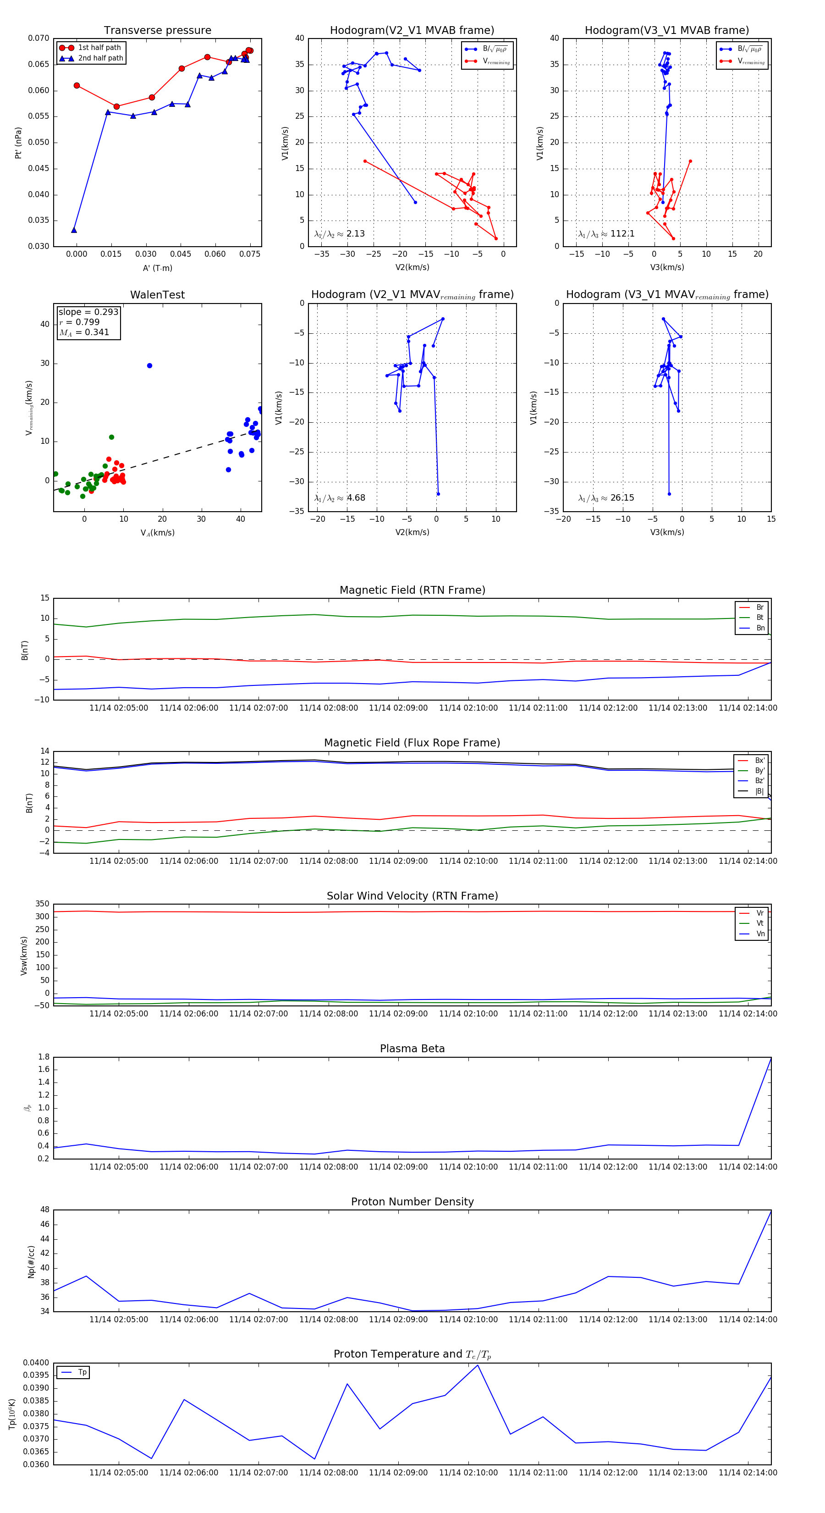Click the isolated blue outlier in WalenTest plot
Image resolution: width=825 pixels, height=1513 pixels.
pyautogui.click(x=150, y=366)
